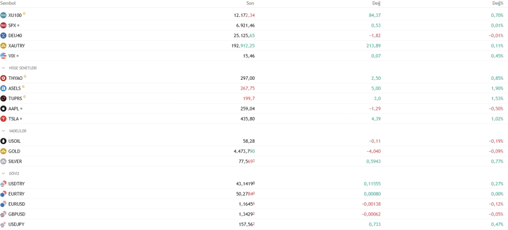The image size is (508, 230).
Task: Collapse the DÖVİZ section chevron
Action: point(3,173)
